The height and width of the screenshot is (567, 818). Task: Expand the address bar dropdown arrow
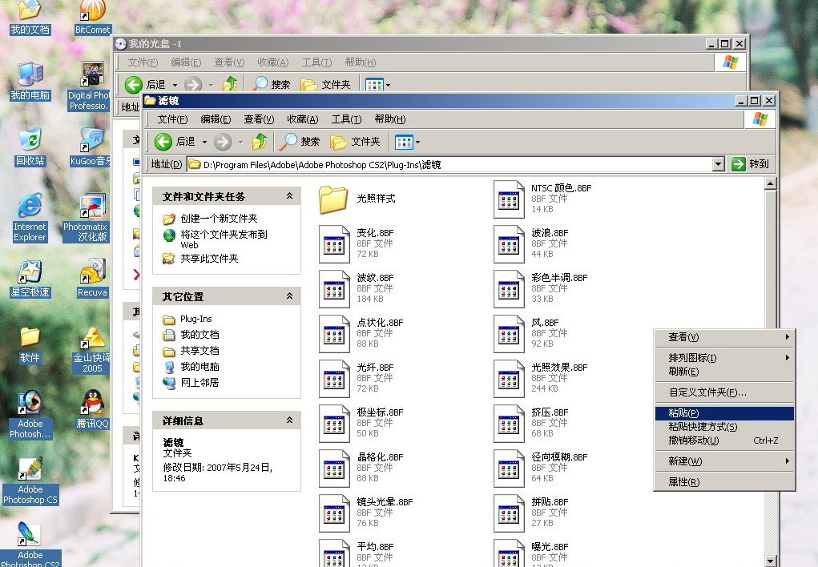coord(718,164)
